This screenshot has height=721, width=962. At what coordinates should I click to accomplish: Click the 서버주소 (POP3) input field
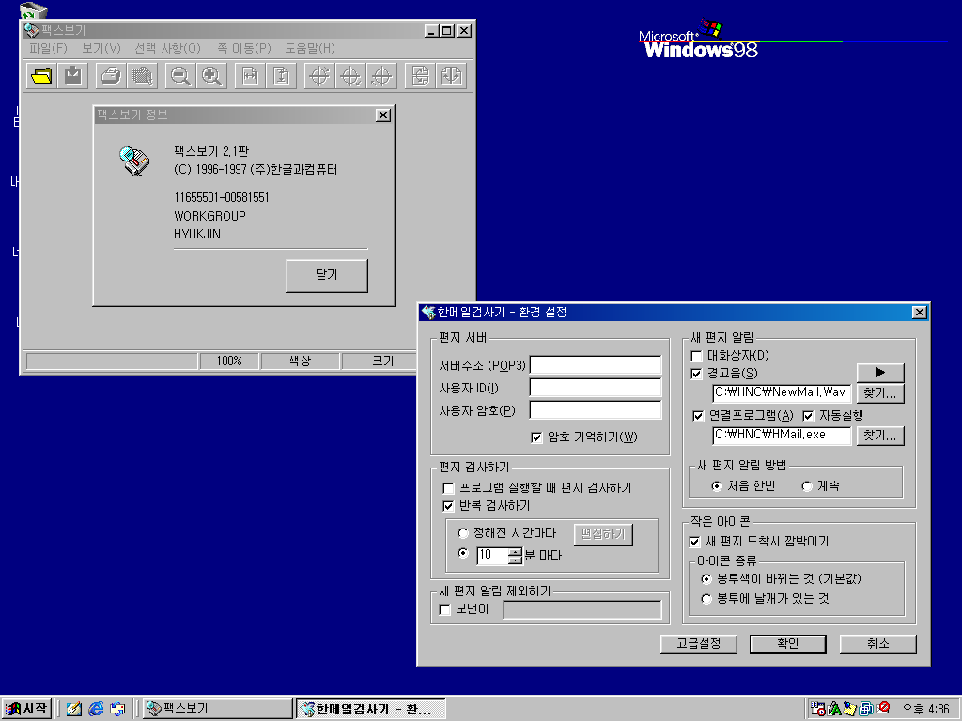(596, 365)
